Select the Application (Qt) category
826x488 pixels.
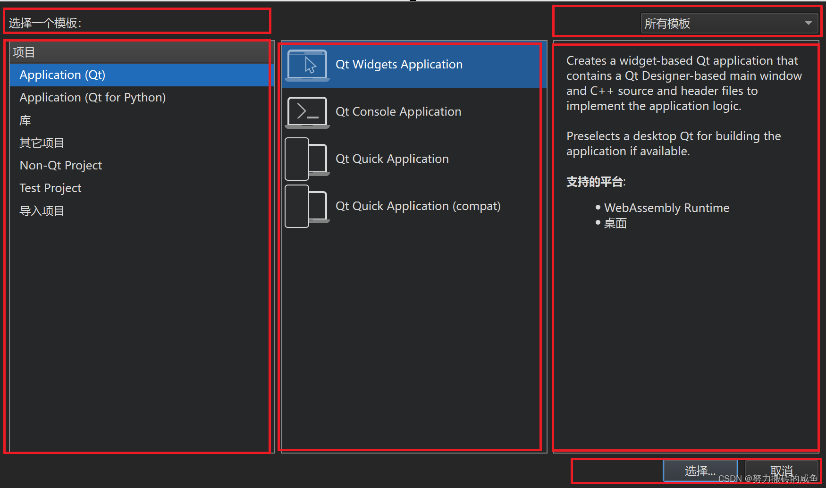(142, 75)
